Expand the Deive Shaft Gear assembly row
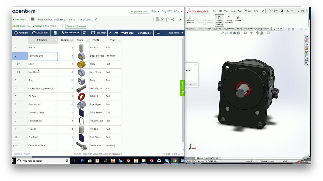This screenshot has width=323, height=181. click(13, 145)
